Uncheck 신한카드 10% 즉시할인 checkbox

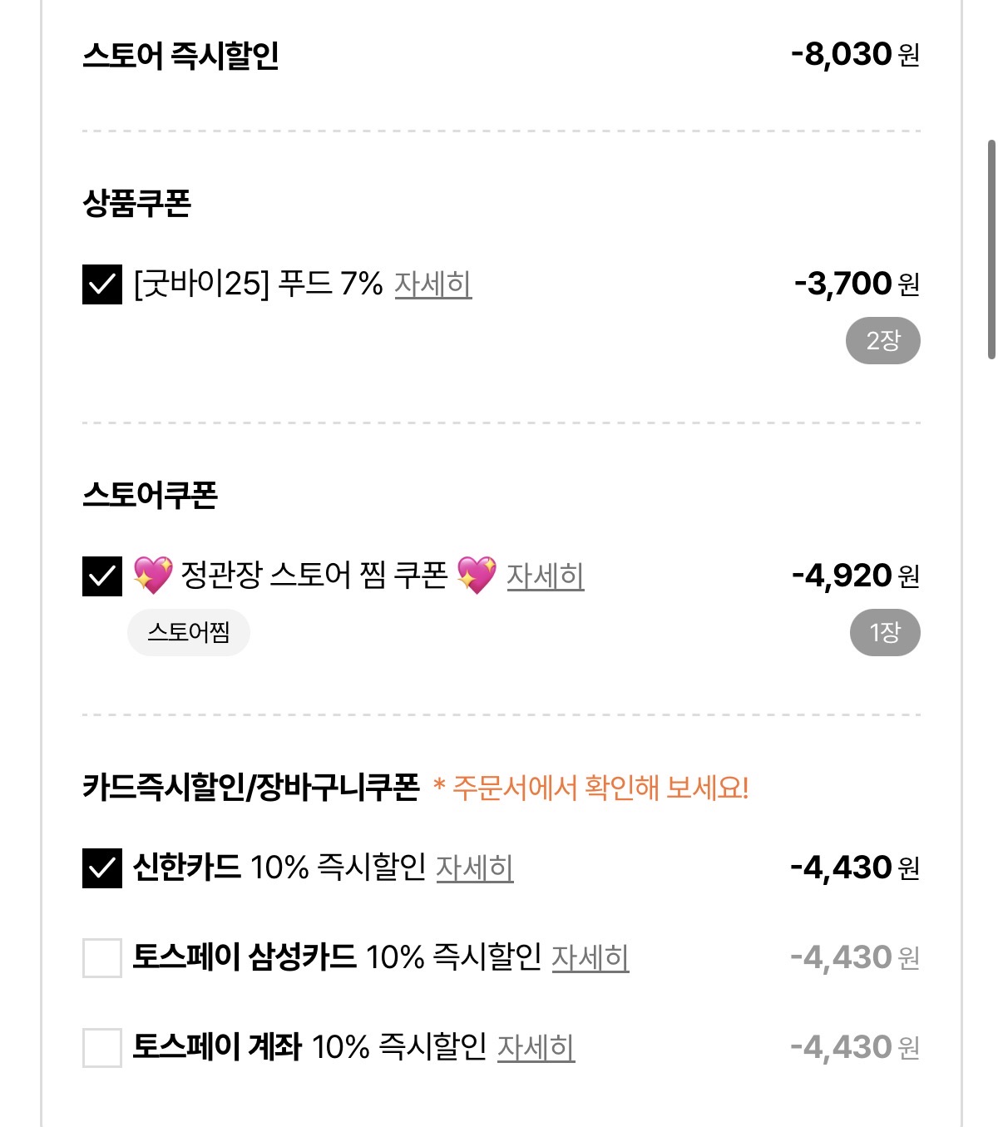pos(102,868)
